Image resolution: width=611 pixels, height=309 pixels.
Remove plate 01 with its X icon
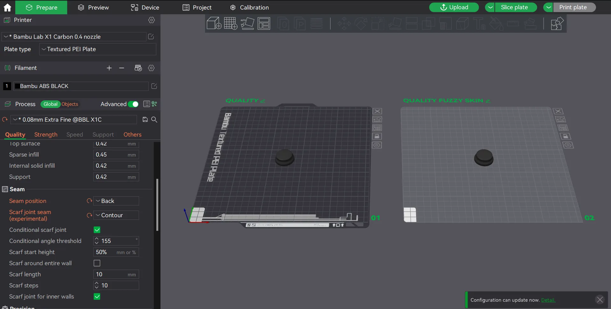[377, 111]
